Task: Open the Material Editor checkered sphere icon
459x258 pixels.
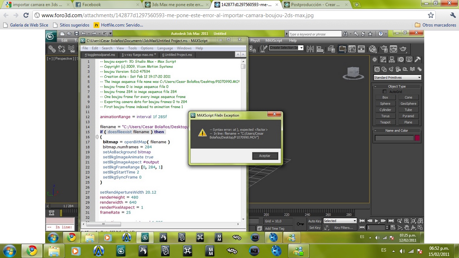Action: tap(373, 49)
